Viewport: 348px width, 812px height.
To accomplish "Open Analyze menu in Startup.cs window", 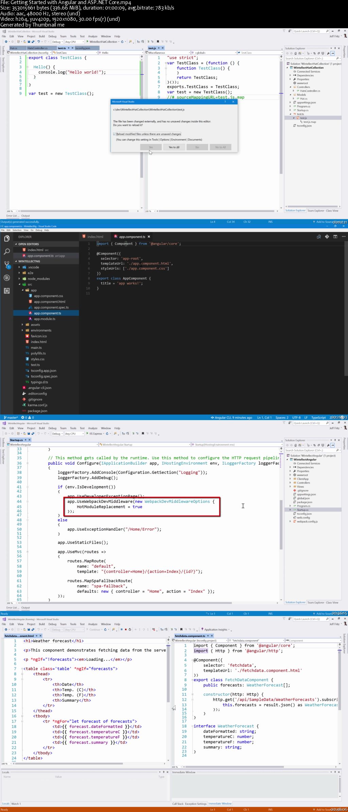I will [93, 428].
